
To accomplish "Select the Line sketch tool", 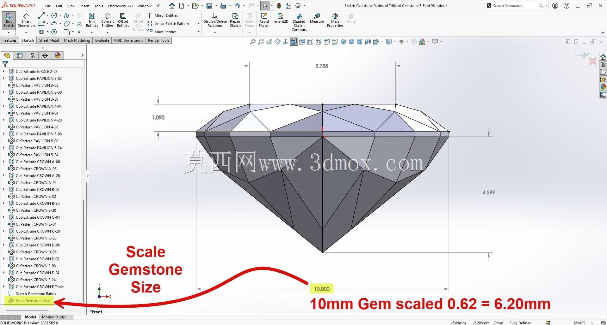I will [41, 15].
